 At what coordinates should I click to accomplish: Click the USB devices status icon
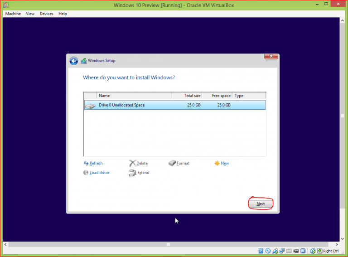275,251
